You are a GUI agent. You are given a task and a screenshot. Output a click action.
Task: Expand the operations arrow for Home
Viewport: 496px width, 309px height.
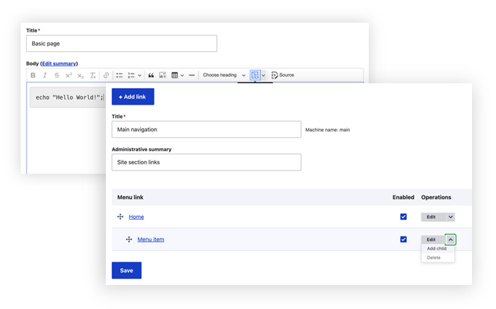click(x=451, y=217)
